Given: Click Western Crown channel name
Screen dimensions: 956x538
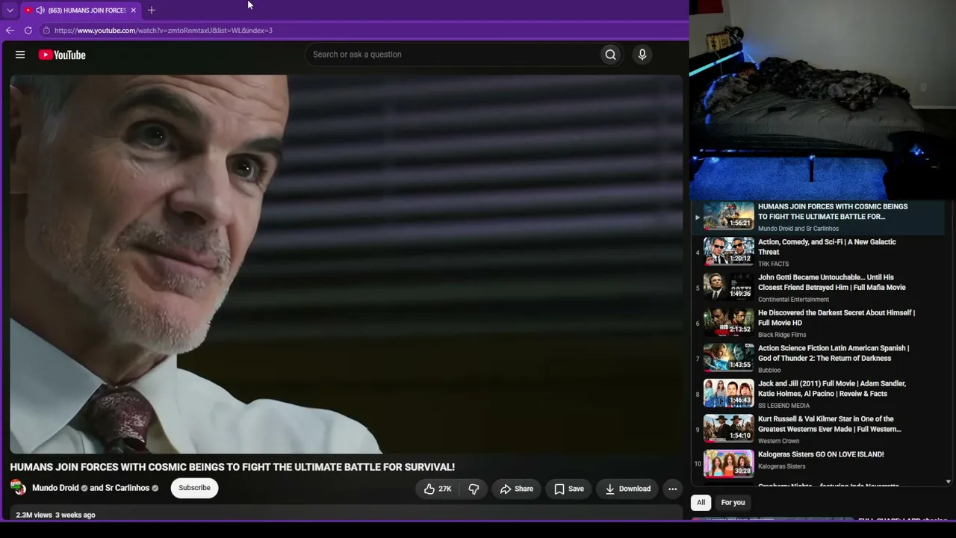Looking at the screenshot, I should point(779,442).
